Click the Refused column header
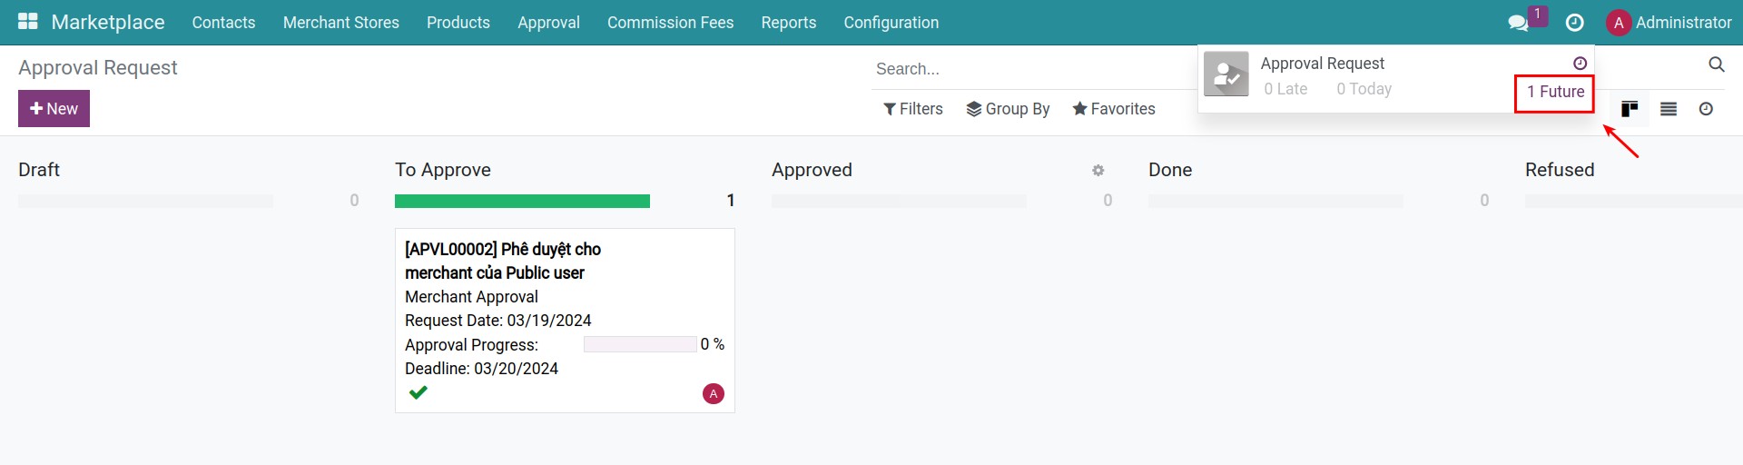Viewport: 1743px width, 465px height. tap(1560, 170)
